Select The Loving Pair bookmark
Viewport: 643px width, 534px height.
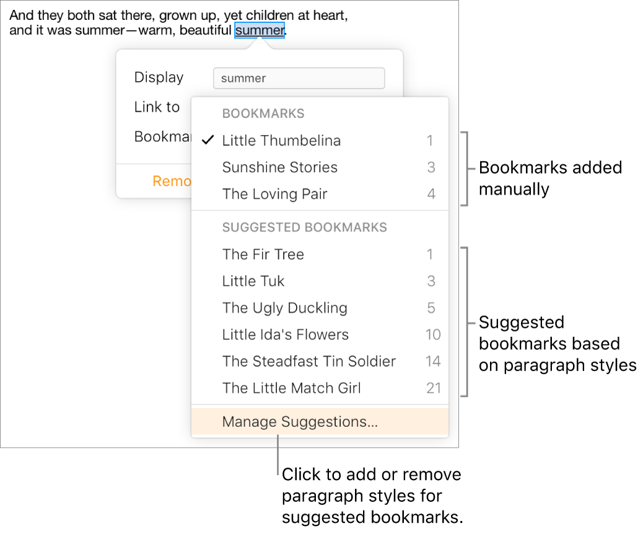(274, 194)
